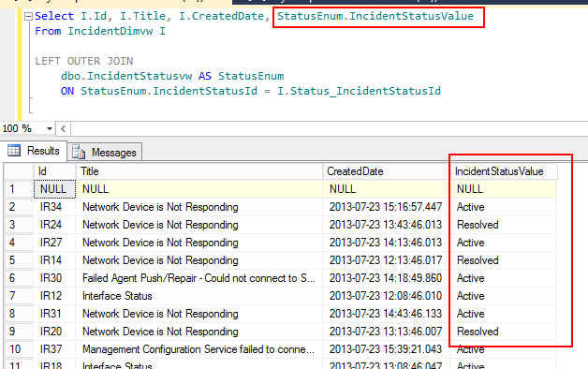Screen dimensions: 588x369
Task: Select row header 8 in results
Action: 19,314
